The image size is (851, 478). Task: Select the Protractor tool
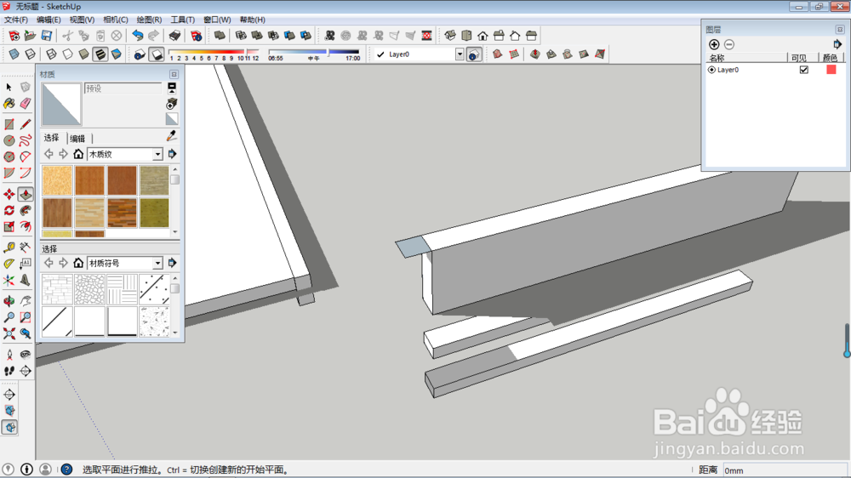[x=9, y=264]
